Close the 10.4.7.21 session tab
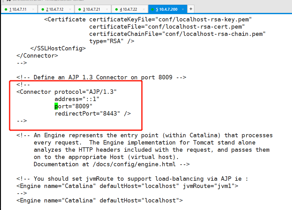This screenshot has height=210, width=292. 107,9
